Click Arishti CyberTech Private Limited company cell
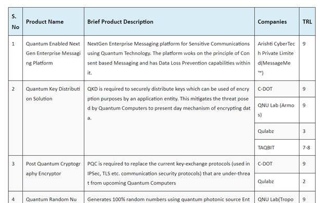325x203 pixels. coord(277,58)
